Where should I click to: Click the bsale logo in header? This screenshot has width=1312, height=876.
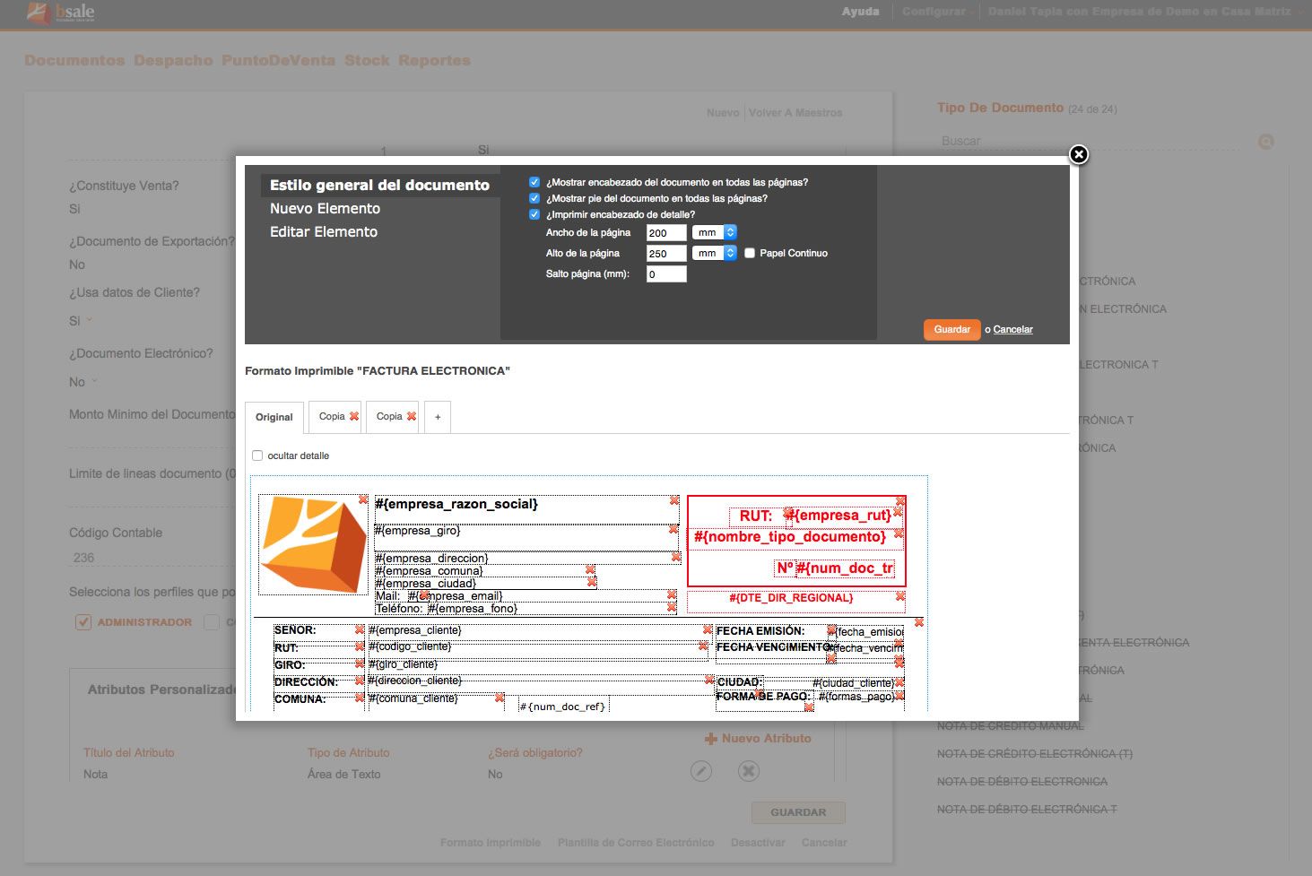(61, 13)
